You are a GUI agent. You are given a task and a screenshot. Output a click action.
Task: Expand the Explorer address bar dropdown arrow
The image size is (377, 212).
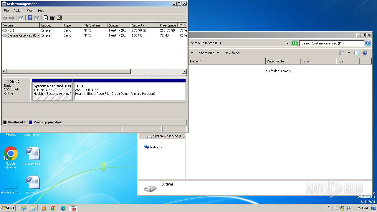click(x=287, y=43)
